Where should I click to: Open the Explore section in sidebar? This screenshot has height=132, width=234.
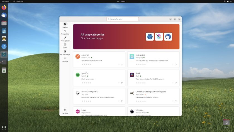[65, 25]
